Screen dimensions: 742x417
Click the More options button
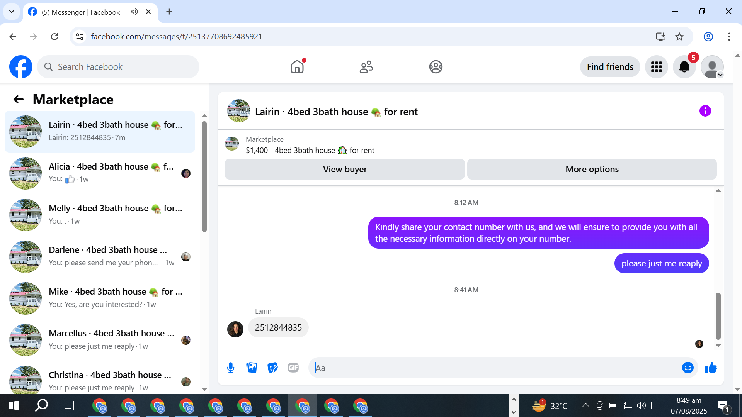592,169
